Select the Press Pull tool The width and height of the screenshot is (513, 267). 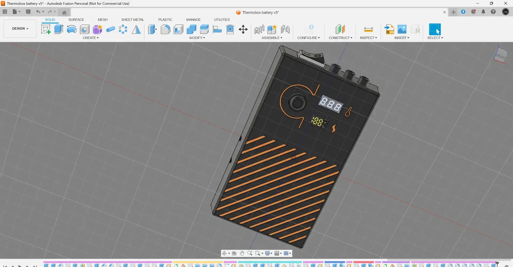(x=153, y=29)
